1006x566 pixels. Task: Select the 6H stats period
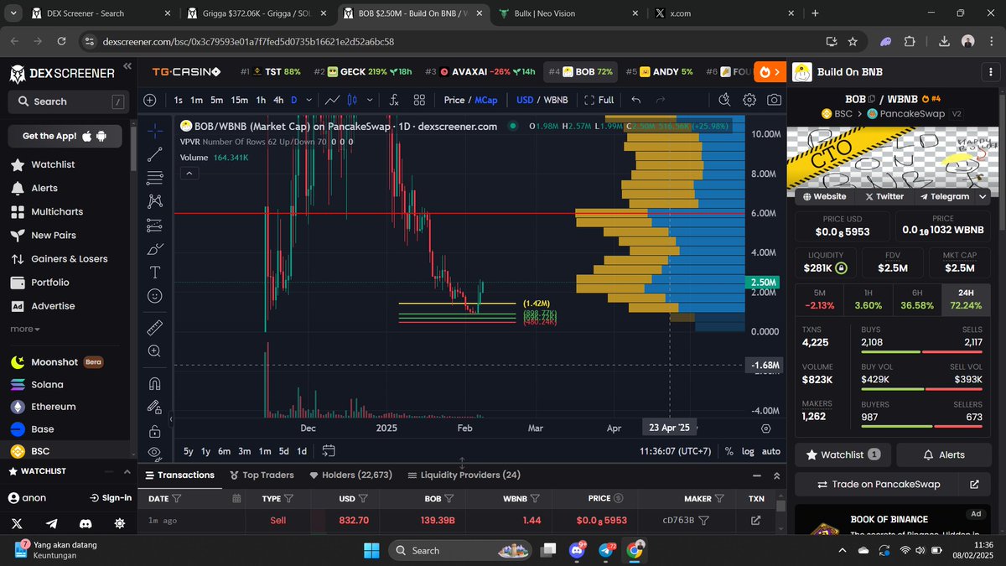coord(916,299)
